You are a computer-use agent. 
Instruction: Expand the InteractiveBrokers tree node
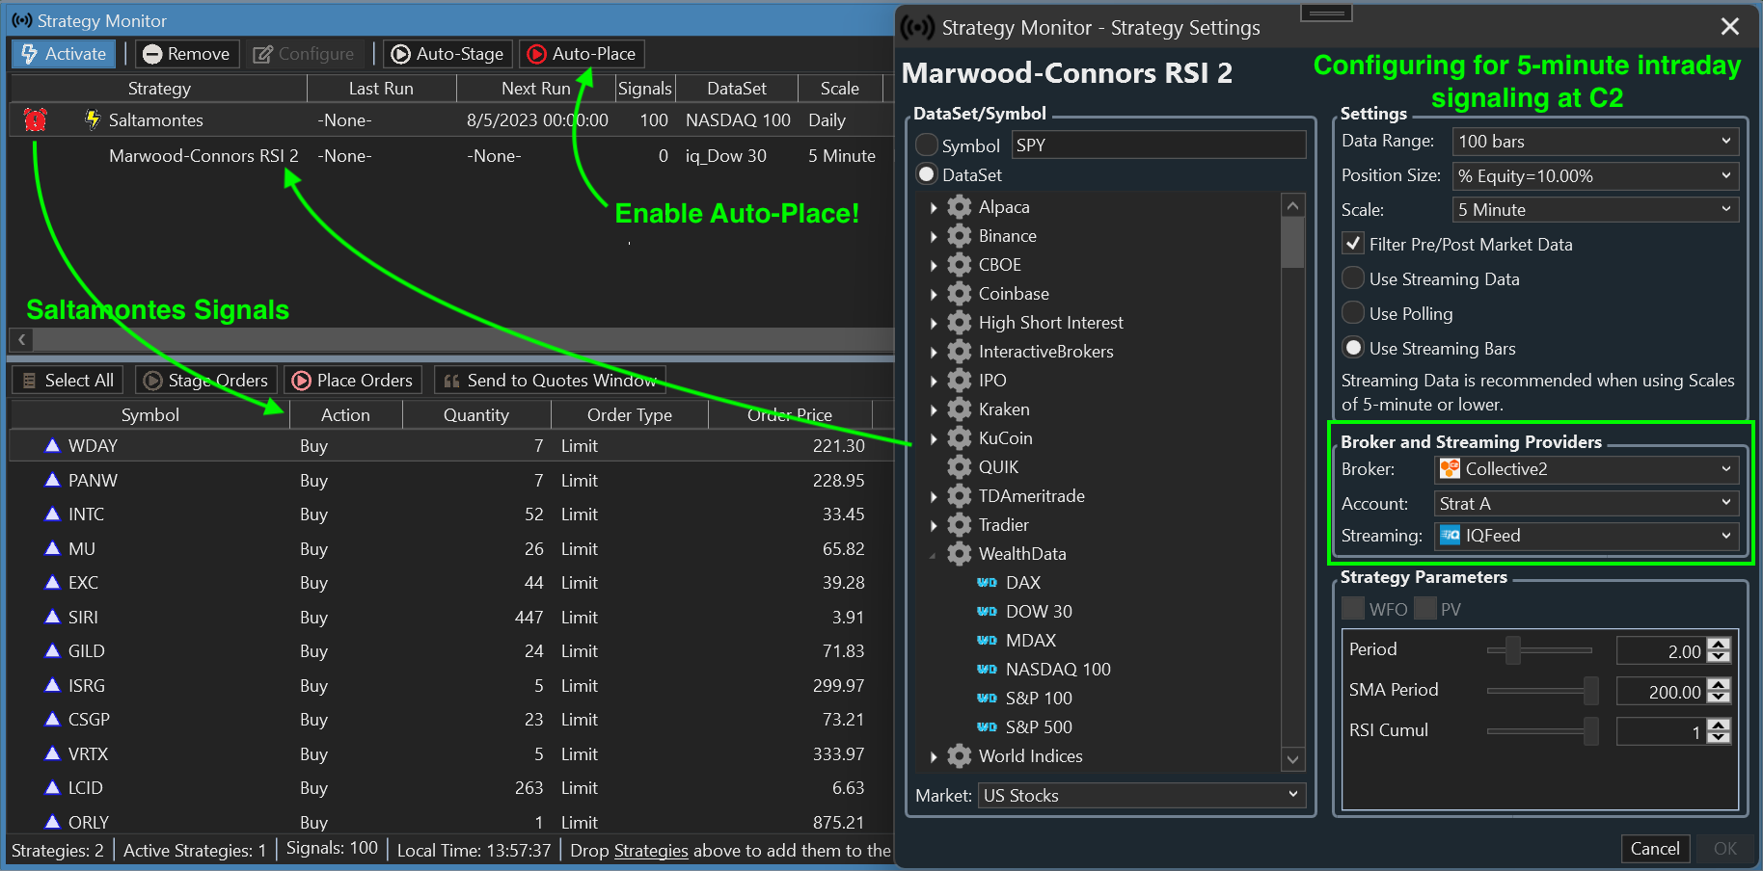click(x=934, y=353)
